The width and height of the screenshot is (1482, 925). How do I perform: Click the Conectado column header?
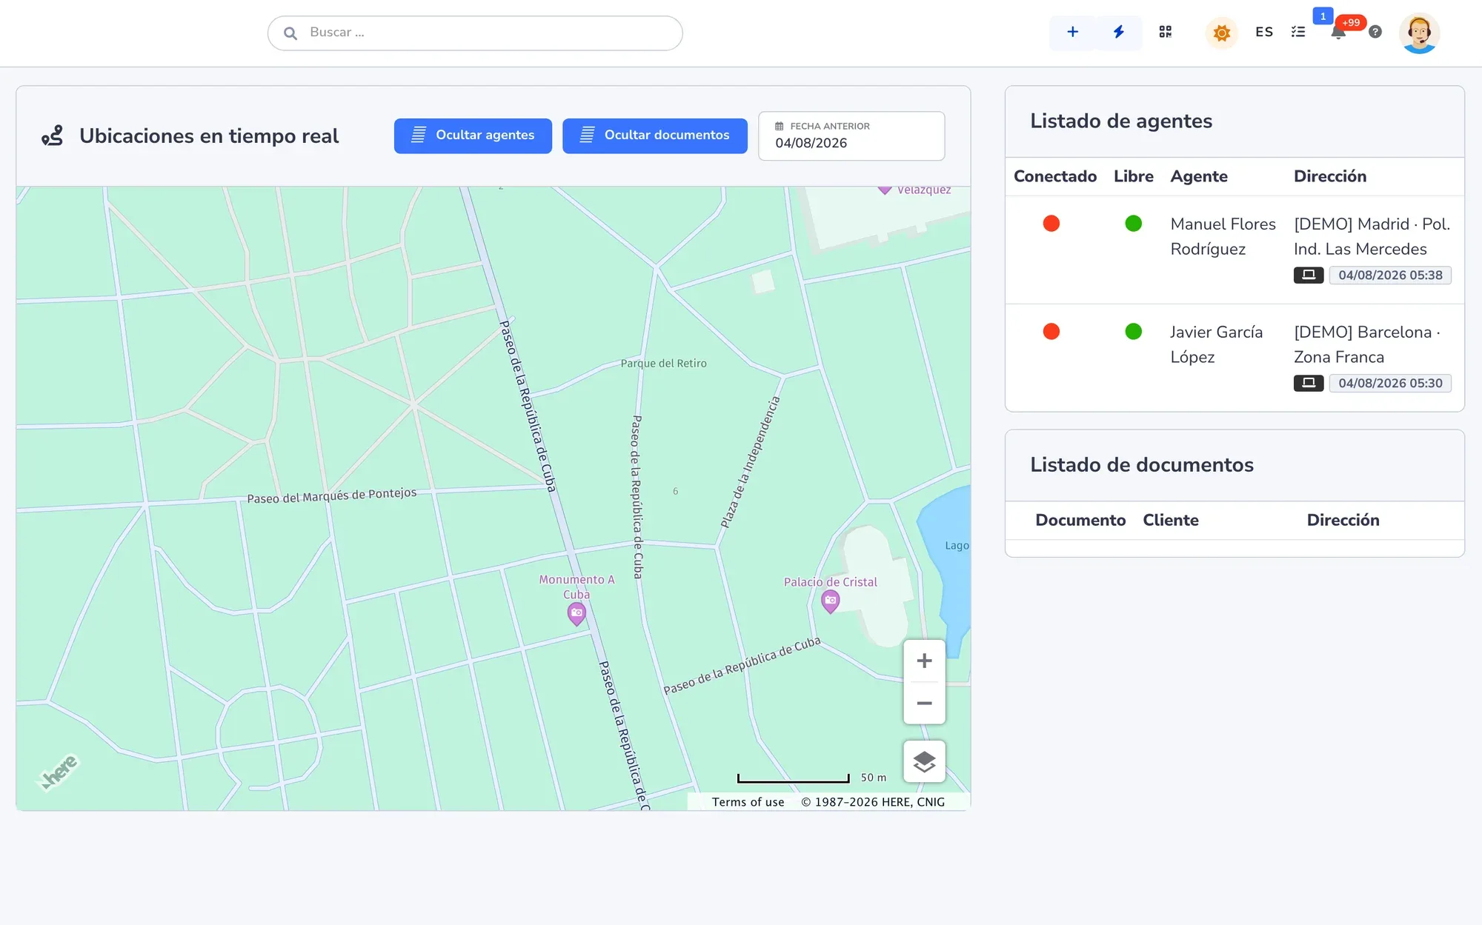[x=1055, y=176]
